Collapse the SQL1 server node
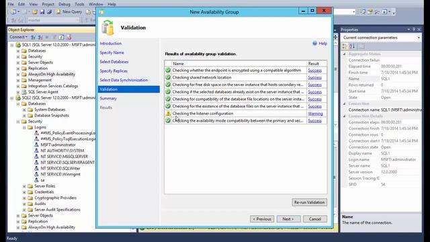This screenshot has width=430, height=242. pyautogui.click(x=12, y=45)
